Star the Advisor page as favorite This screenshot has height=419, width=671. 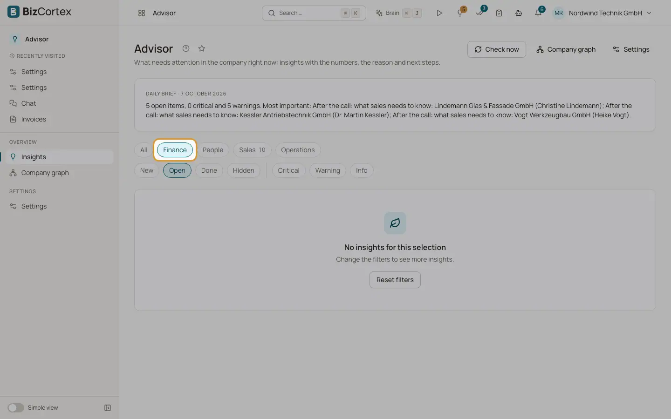(x=202, y=48)
